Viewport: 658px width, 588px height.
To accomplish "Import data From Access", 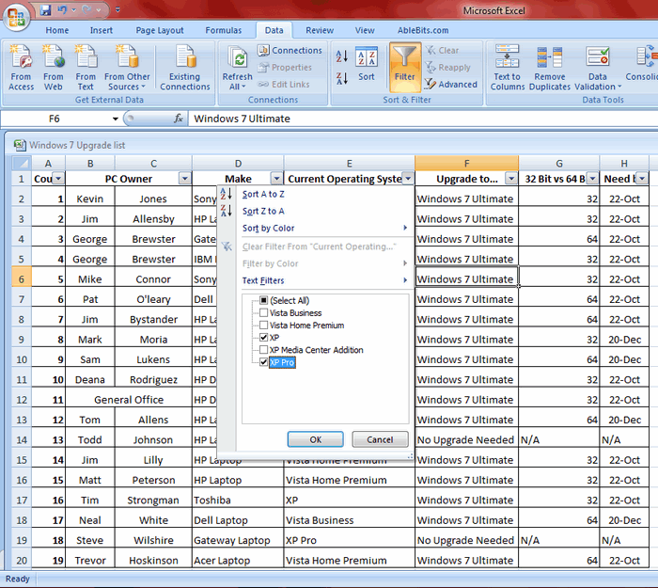I will [21, 68].
